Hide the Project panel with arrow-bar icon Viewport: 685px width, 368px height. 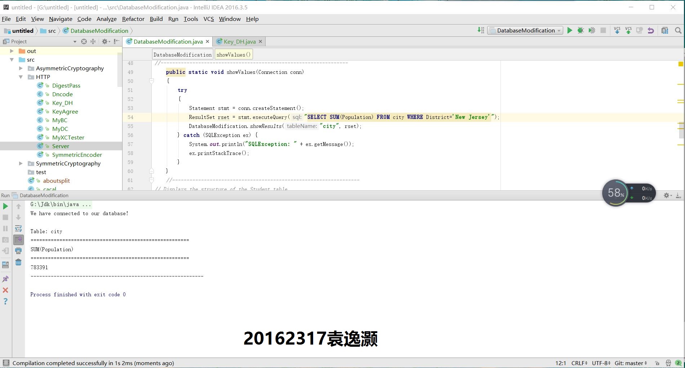point(116,41)
